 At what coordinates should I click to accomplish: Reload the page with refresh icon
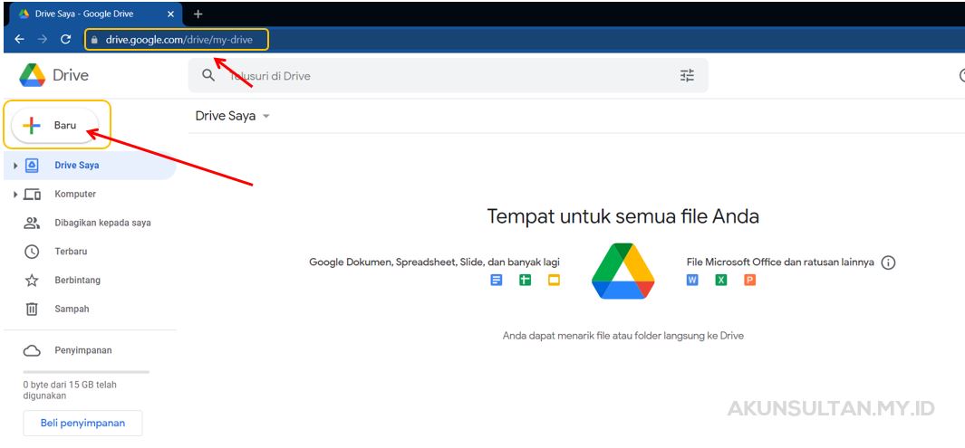66,39
